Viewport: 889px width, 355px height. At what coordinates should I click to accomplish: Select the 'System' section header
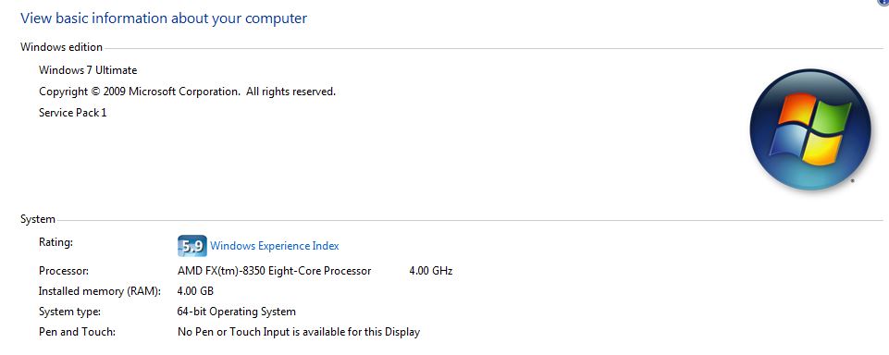click(38, 219)
